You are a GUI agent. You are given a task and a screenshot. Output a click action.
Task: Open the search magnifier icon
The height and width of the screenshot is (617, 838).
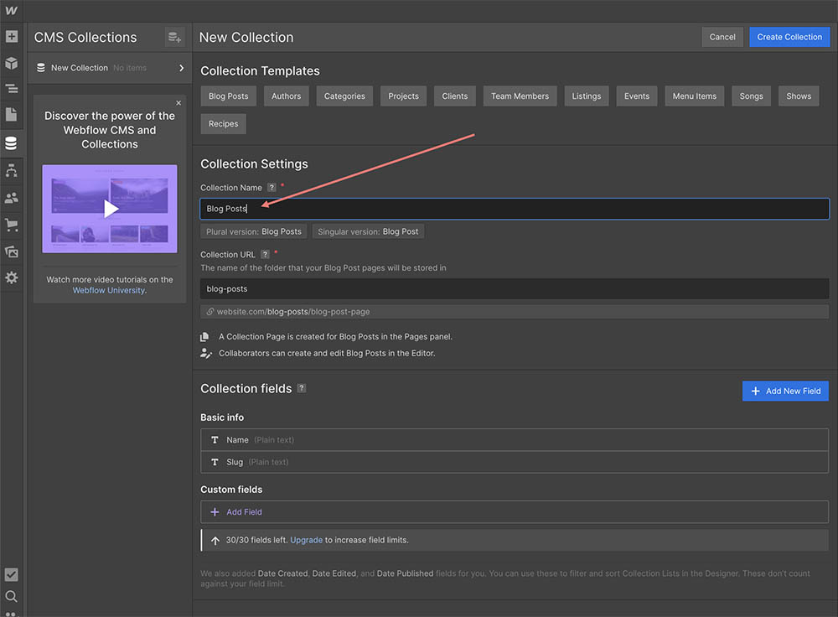[x=11, y=596]
